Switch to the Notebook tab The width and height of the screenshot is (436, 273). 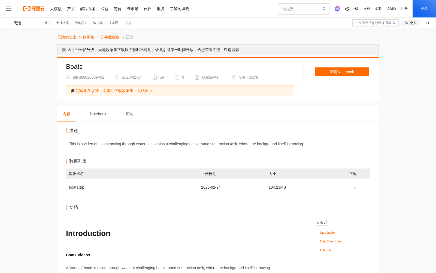coord(98,114)
